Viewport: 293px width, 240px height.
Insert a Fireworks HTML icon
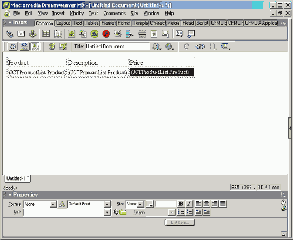click(x=95, y=34)
